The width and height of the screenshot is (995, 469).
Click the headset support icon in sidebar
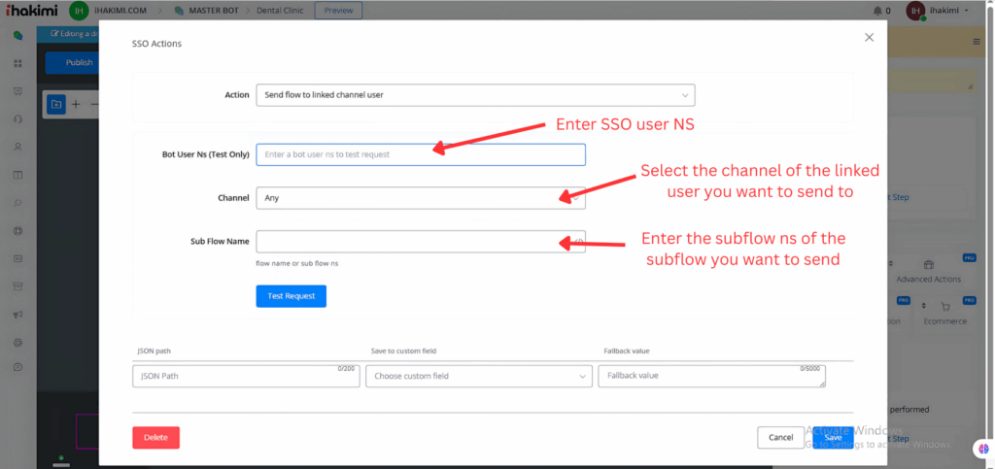coord(17,119)
